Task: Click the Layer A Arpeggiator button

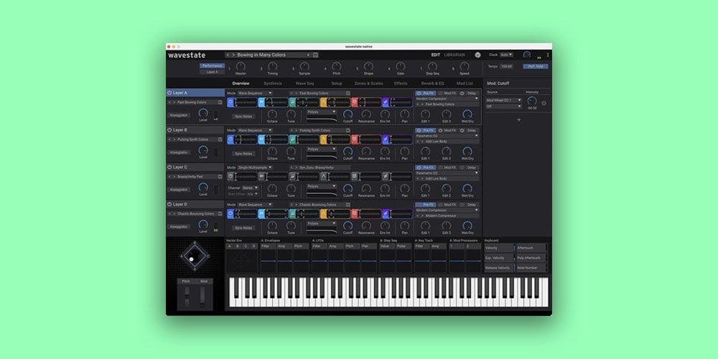Action: tap(179, 115)
